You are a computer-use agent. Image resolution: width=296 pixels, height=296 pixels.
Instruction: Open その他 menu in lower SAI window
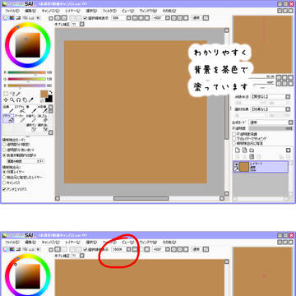[169, 243]
